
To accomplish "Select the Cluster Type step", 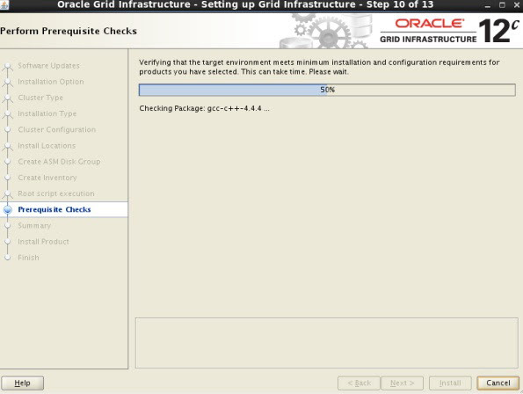I will (x=40, y=98).
